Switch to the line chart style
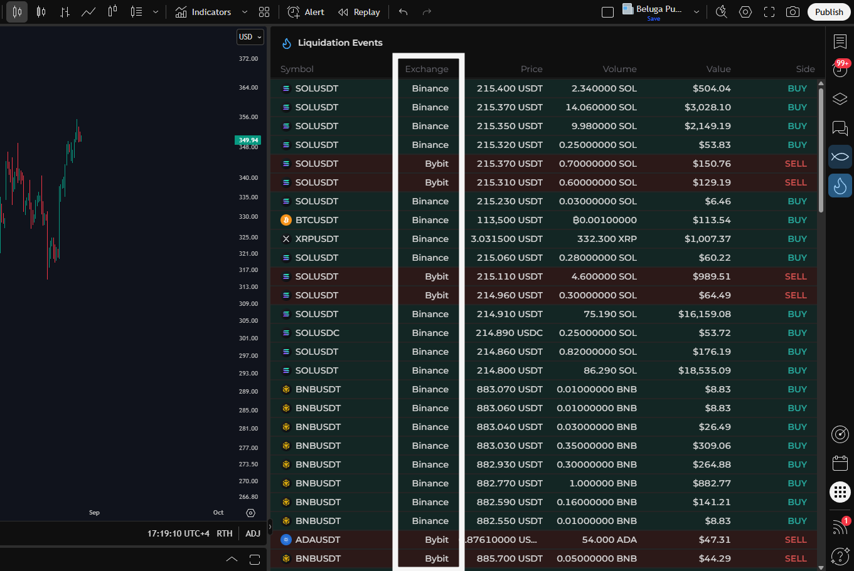This screenshot has height=571, width=854. pyautogui.click(x=88, y=12)
